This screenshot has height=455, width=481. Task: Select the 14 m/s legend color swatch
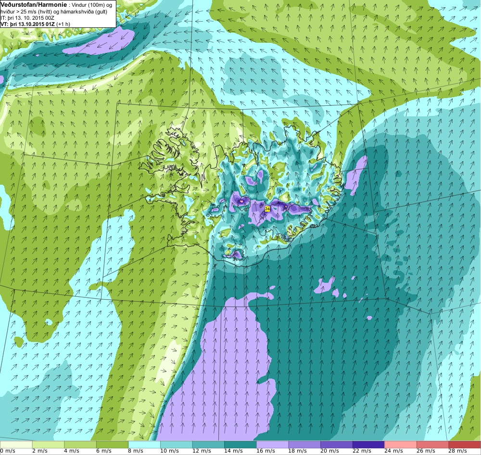click(x=240, y=444)
